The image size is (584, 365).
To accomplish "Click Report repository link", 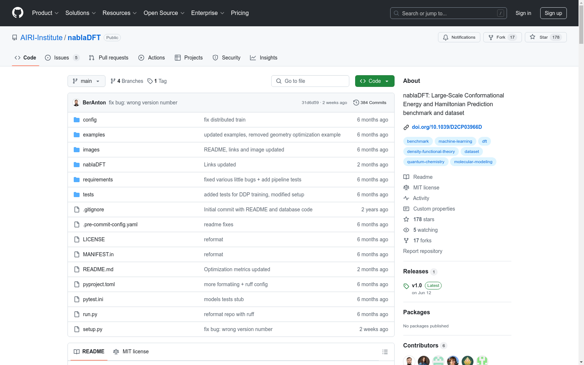I will (423, 251).
